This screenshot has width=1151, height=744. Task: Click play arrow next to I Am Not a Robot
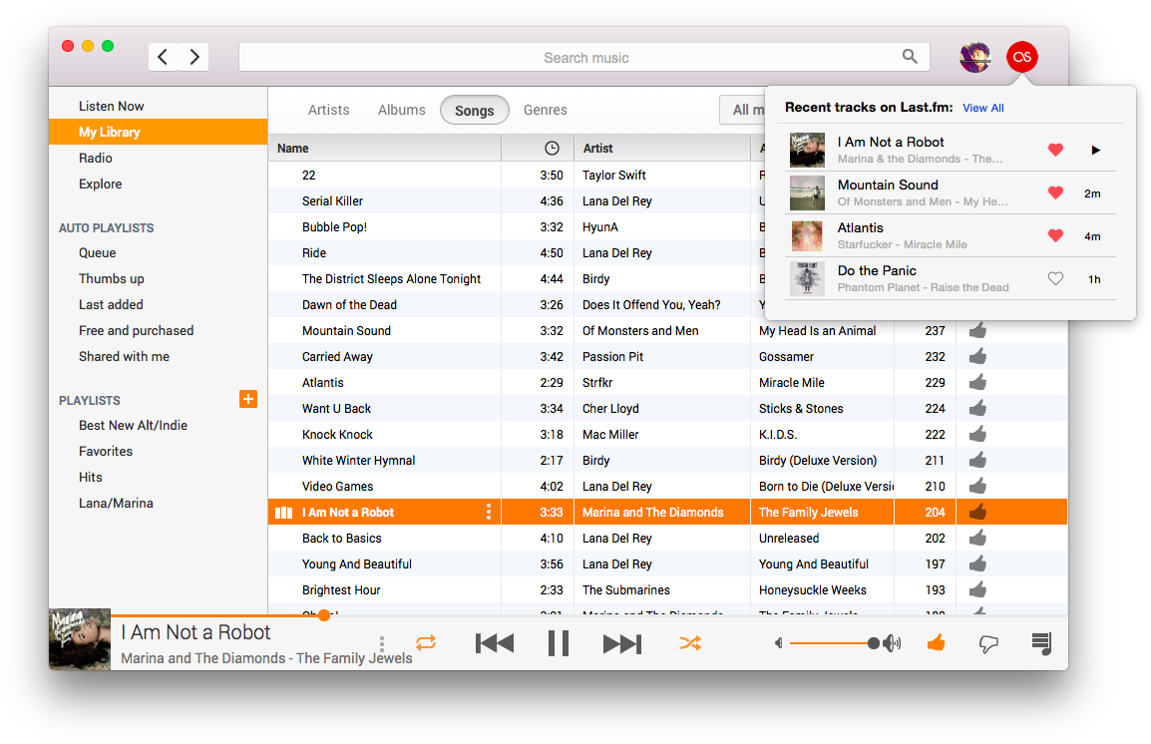pos(1095,150)
